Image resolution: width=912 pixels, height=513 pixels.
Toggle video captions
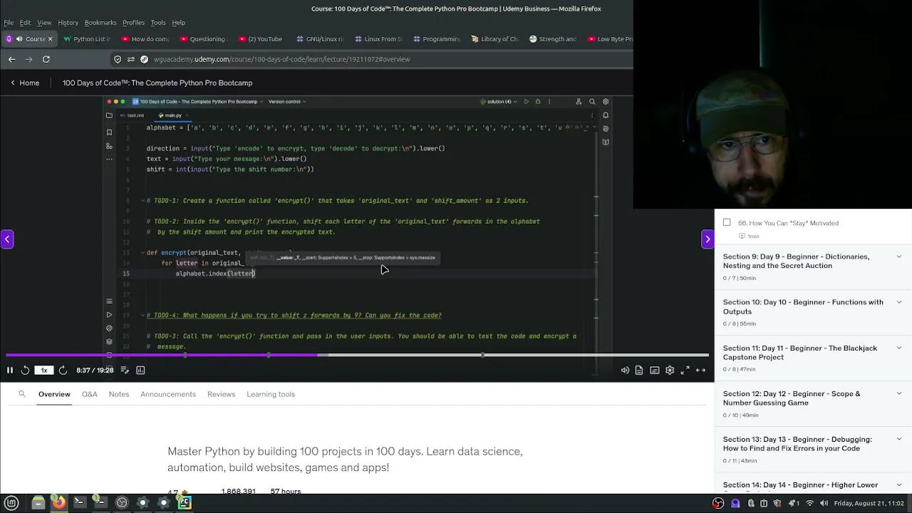click(655, 370)
